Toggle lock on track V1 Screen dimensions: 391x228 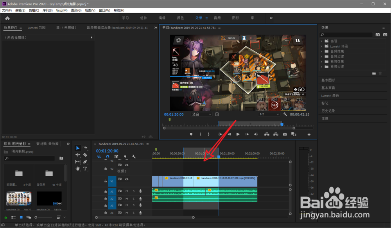point(106,182)
